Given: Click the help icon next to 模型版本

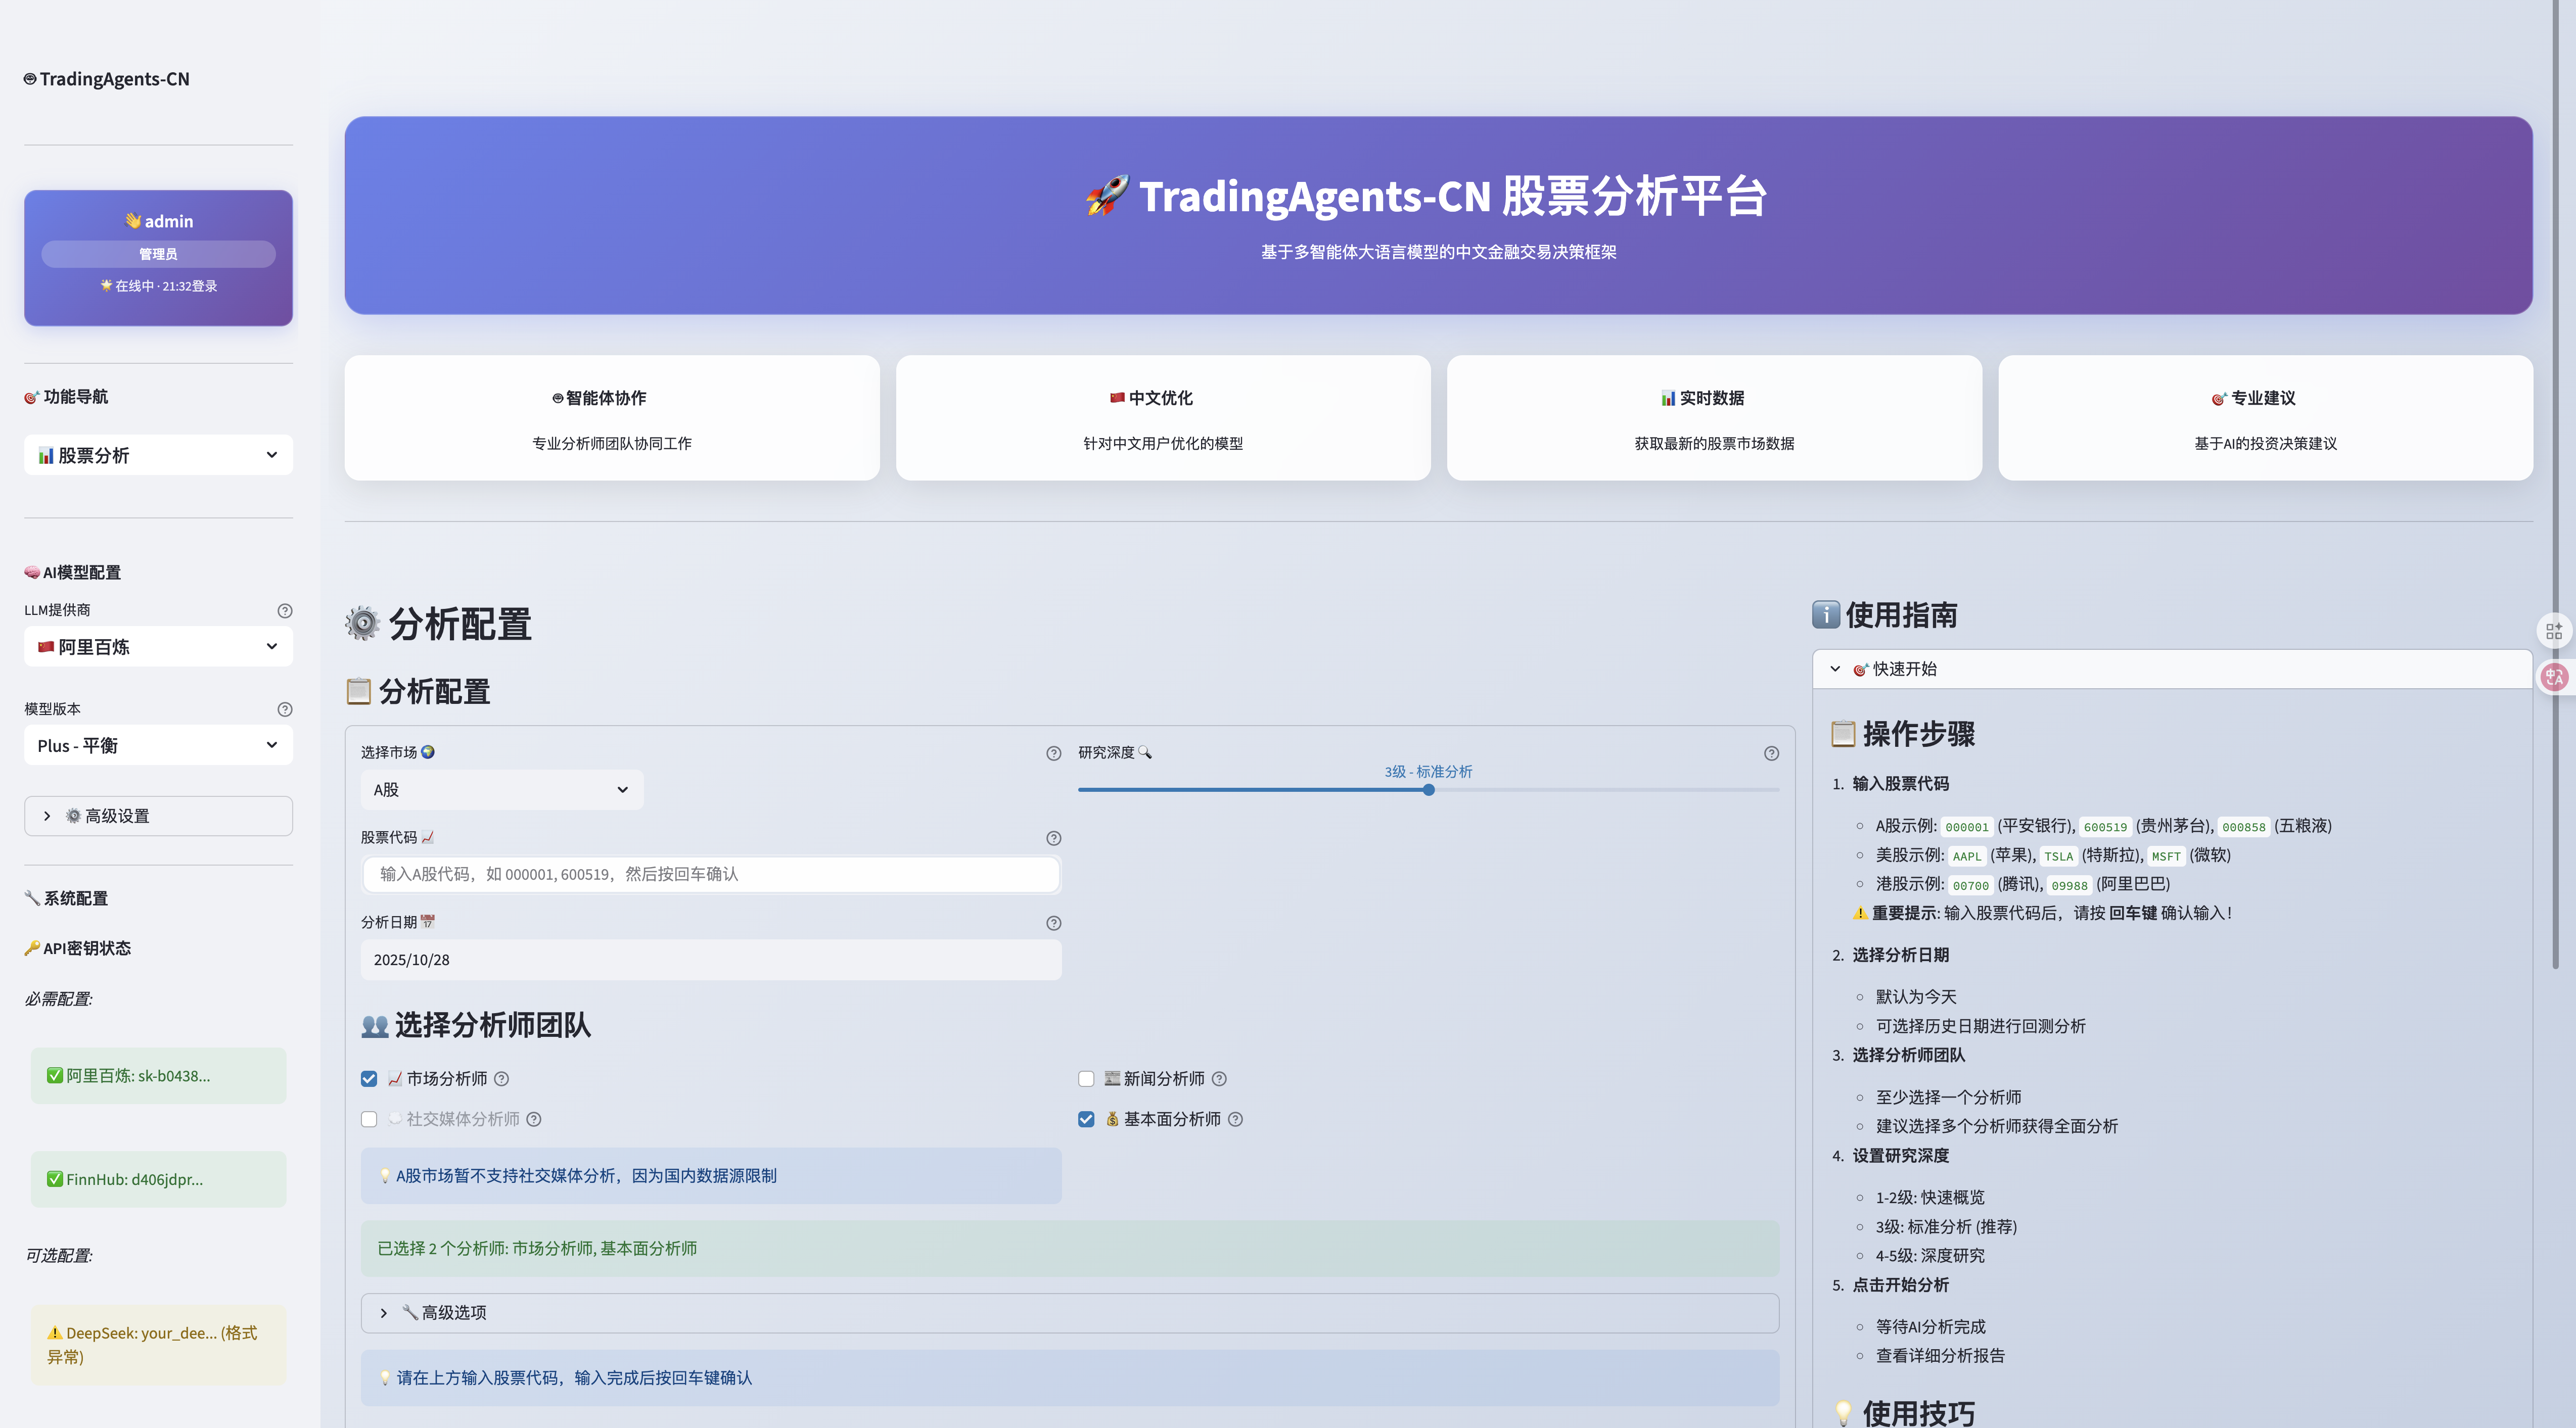Looking at the screenshot, I should pyautogui.click(x=284, y=709).
